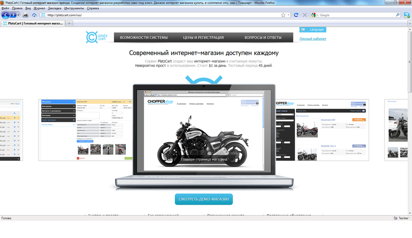
Task: Select the ЦЕНЫ И РЕГИСТРАЦИЯ nav tab
Action: pos(203,38)
